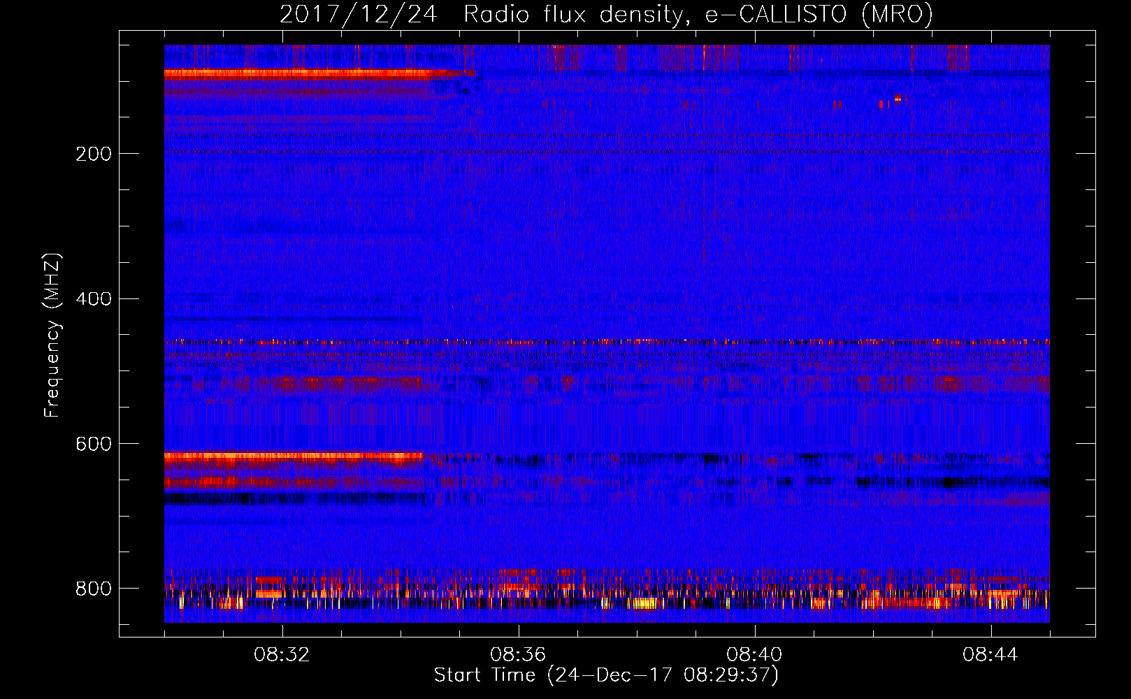Click the 400 frequency tick label
1131x699 pixels.
[x=94, y=299]
